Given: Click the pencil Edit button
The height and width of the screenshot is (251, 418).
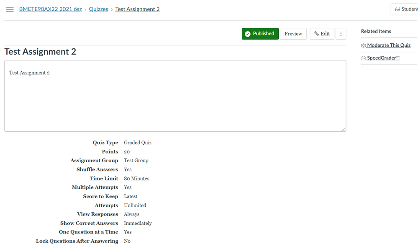Looking at the screenshot, I should click(x=322, y=34).
